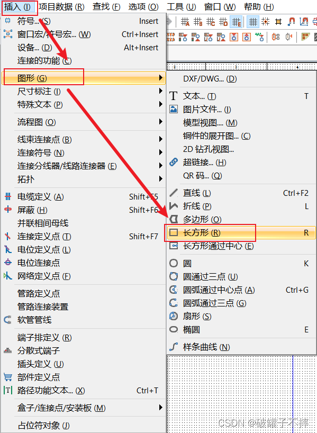Screen dimensions: 317x433
Task: Expand 连接分线器/线路连接器 (E) submenu
Action: click(84, 166)
